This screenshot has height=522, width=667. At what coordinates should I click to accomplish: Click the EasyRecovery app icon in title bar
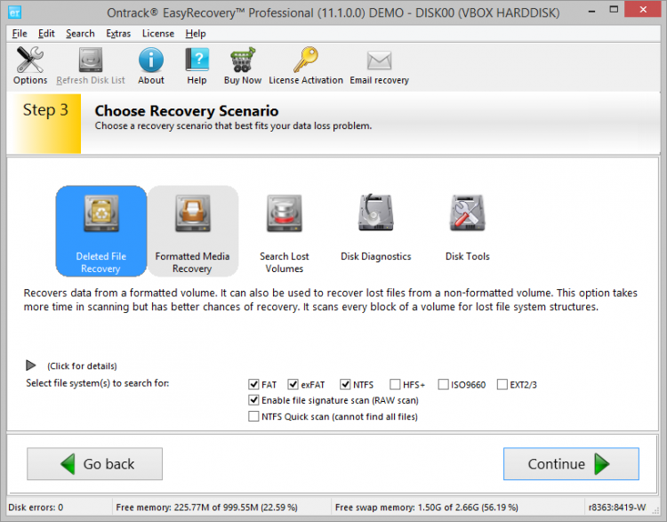point(14,12)
